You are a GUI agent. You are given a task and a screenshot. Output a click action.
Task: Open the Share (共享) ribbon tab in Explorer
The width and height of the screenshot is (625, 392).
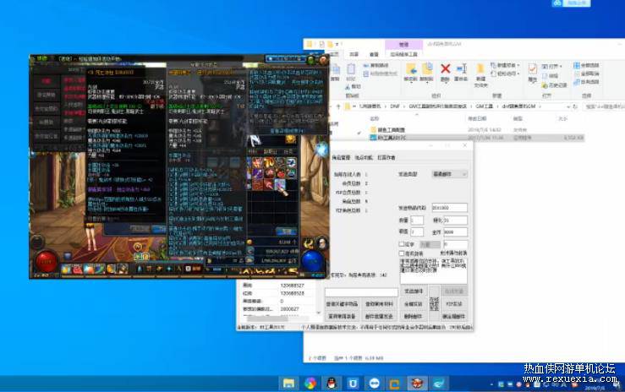click(x=354, y=54)
